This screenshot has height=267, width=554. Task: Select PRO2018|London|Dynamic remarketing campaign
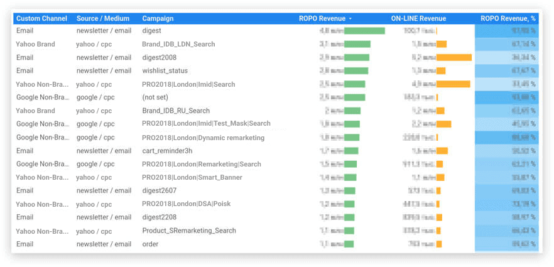click(203, 138)
